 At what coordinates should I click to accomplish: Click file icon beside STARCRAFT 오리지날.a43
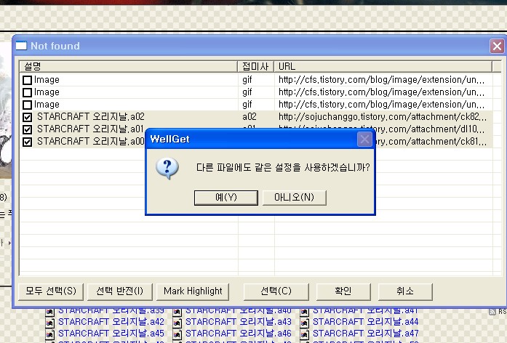click(x=177, y=323)
